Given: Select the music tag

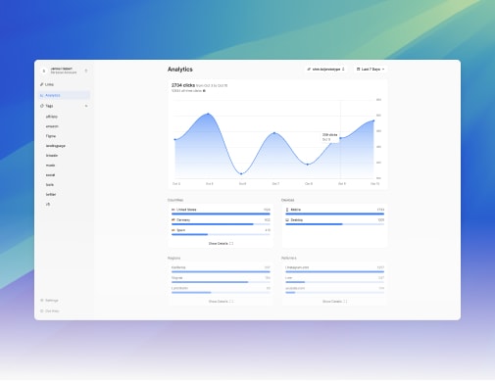Looking at the screenshot, I should (50, 166).
